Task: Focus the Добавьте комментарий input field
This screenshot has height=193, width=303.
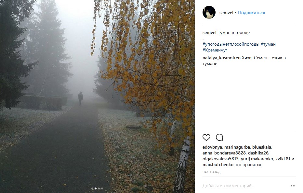Action: pos(245,186)
